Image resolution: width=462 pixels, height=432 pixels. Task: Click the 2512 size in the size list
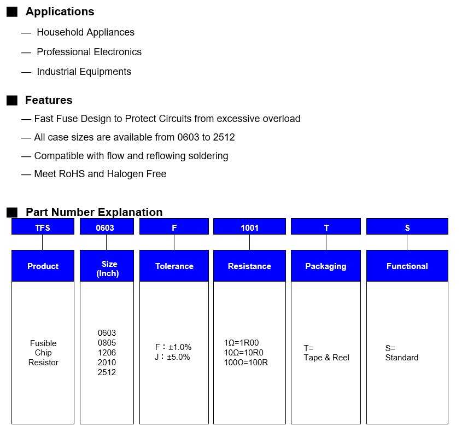pyautogui.click(x=107, y=372)
